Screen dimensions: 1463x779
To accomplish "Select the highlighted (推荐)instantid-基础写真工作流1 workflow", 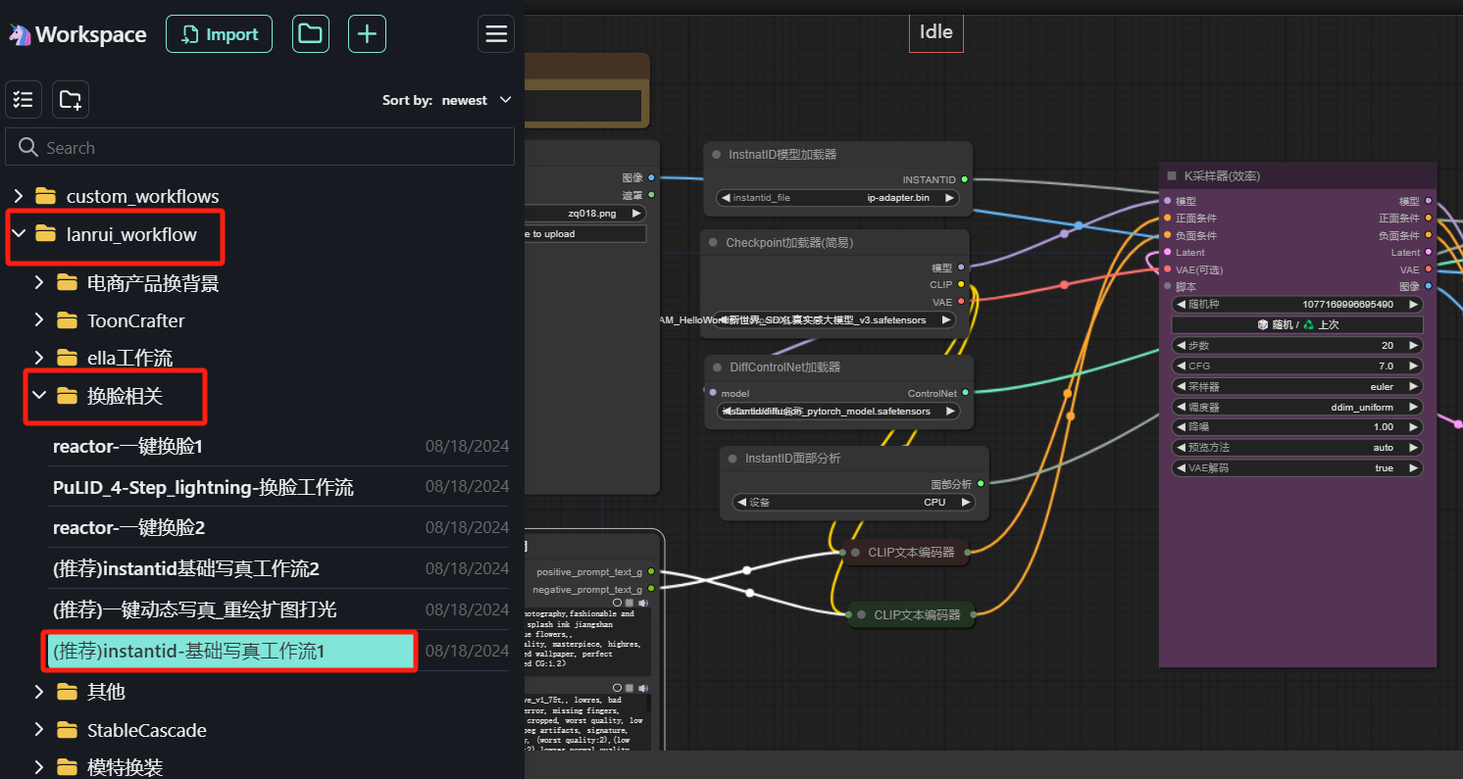I will coord(231,651).
